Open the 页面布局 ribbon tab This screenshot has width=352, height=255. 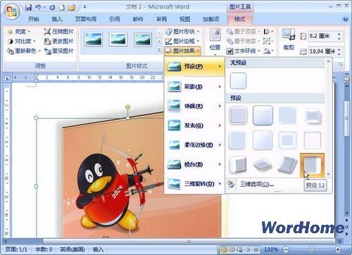pos(86,19)
